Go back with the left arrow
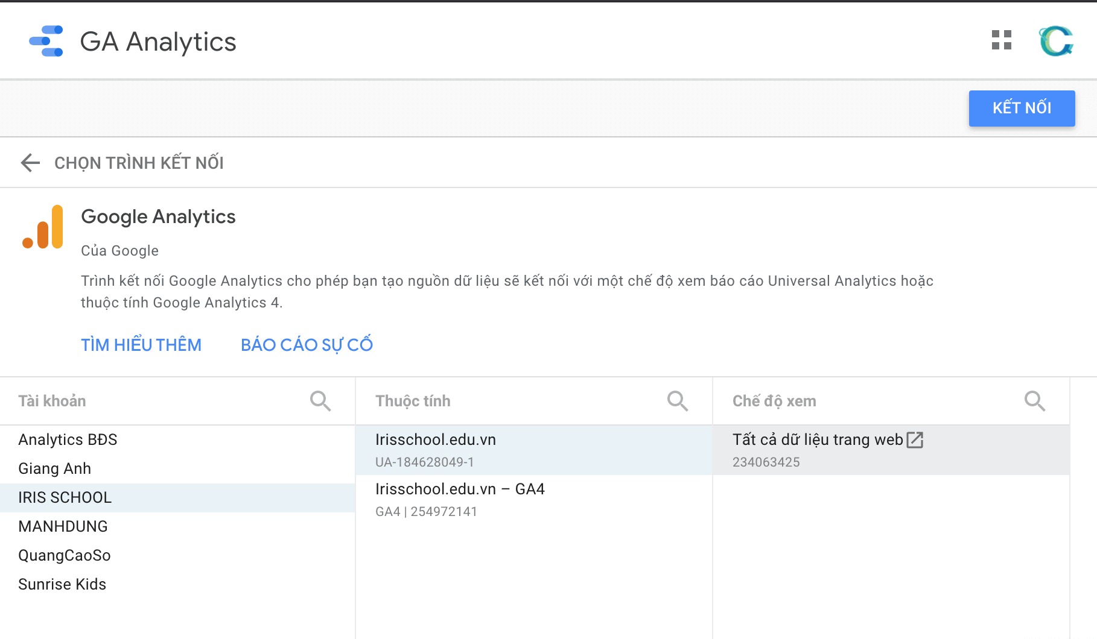The width and height of the screenshot is (1097, 639). click(x=30, y=163)
